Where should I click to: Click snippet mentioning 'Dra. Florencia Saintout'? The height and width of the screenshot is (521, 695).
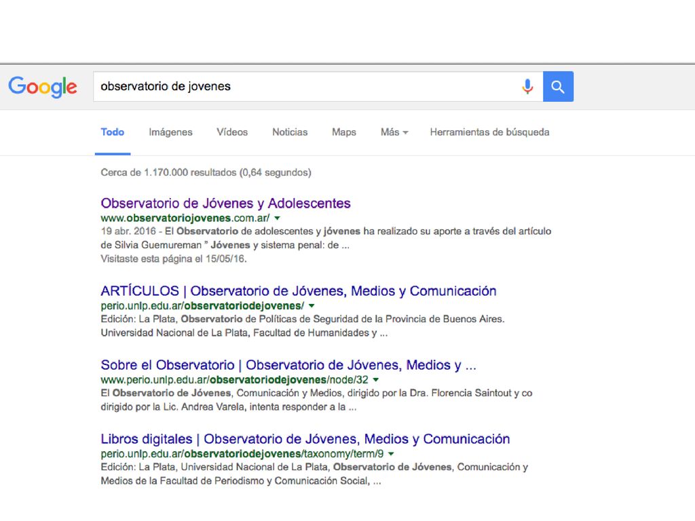tap(316, 400)
